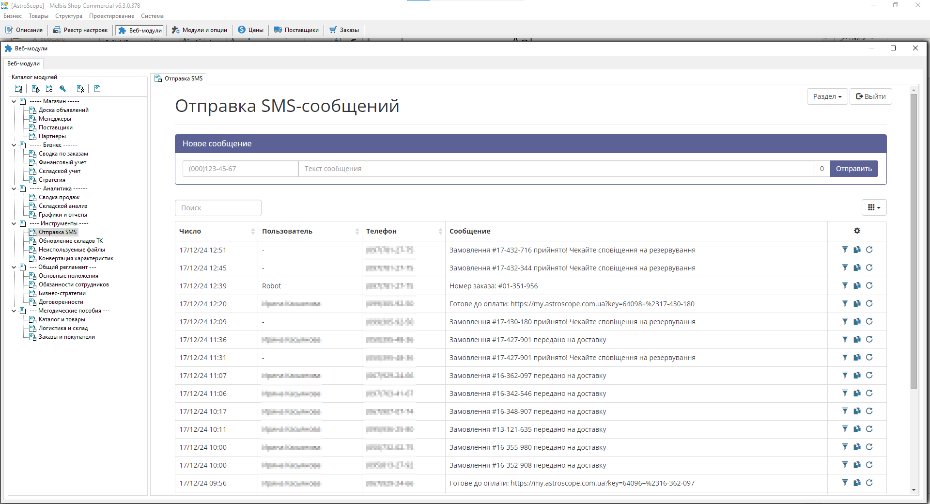The height and width of the screenshot is (504, 930).
Task: Click the refresh icon in the 11:36 row
Action: pos(869,339)
